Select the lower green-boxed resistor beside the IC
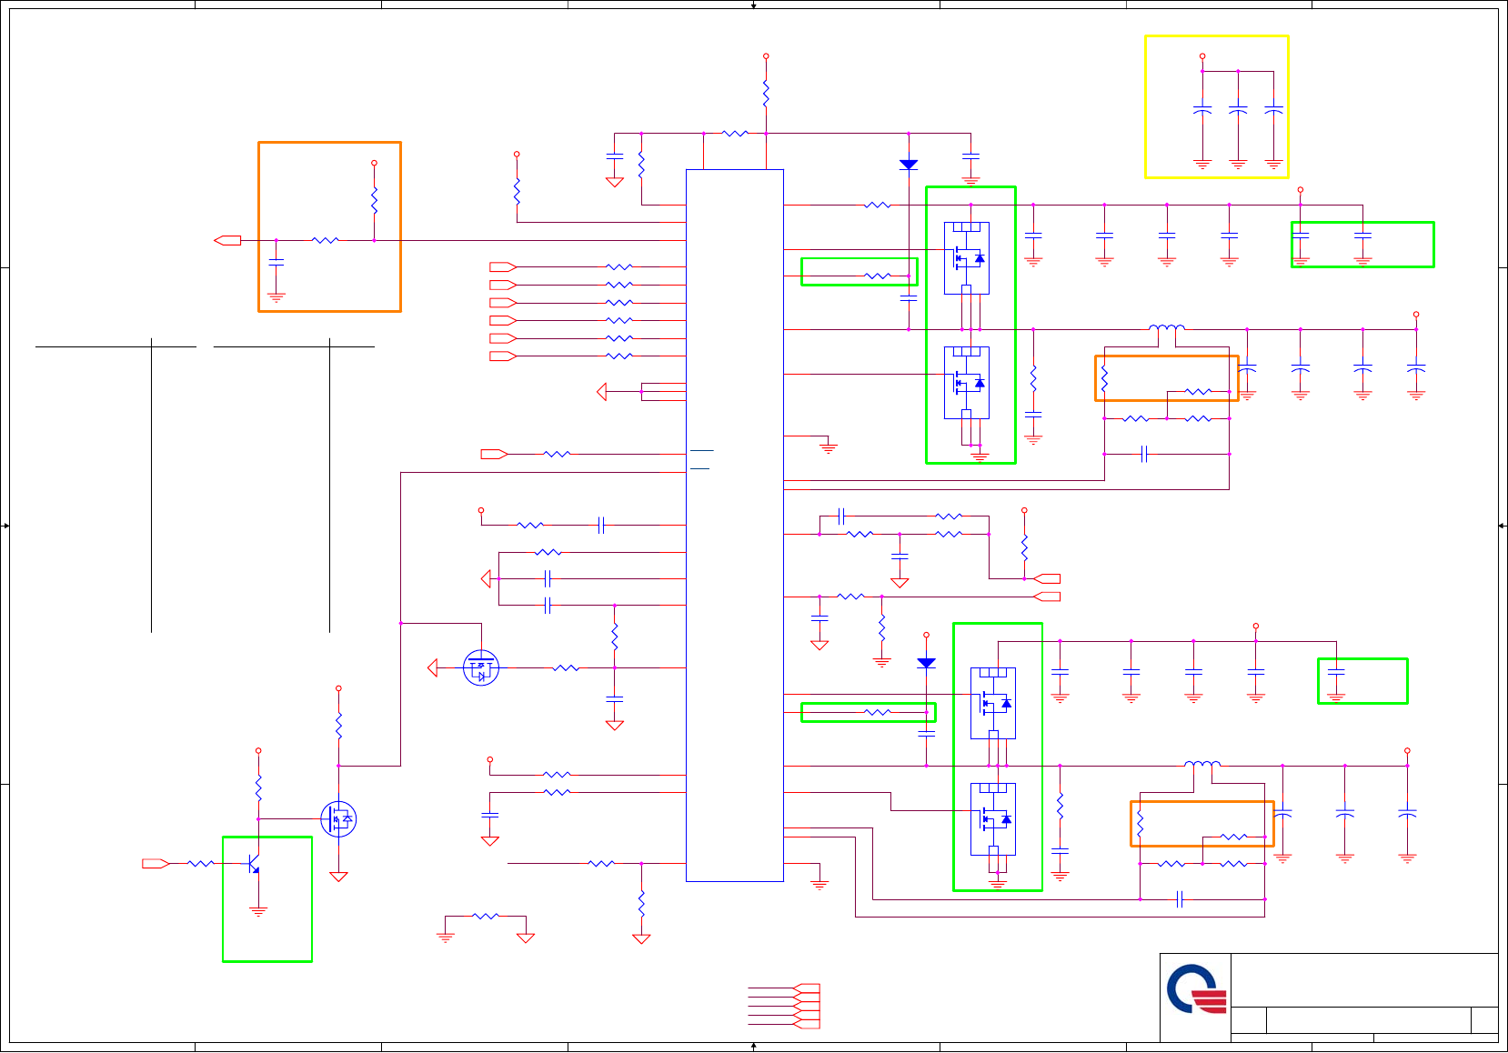The width and height of the screenshot is (1508, 1053). 869,712
